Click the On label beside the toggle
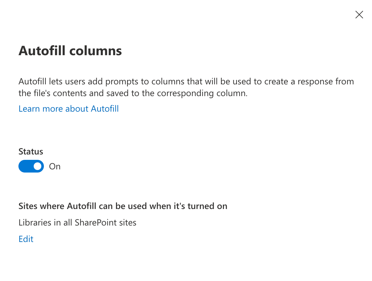 [x=55, y=167]
